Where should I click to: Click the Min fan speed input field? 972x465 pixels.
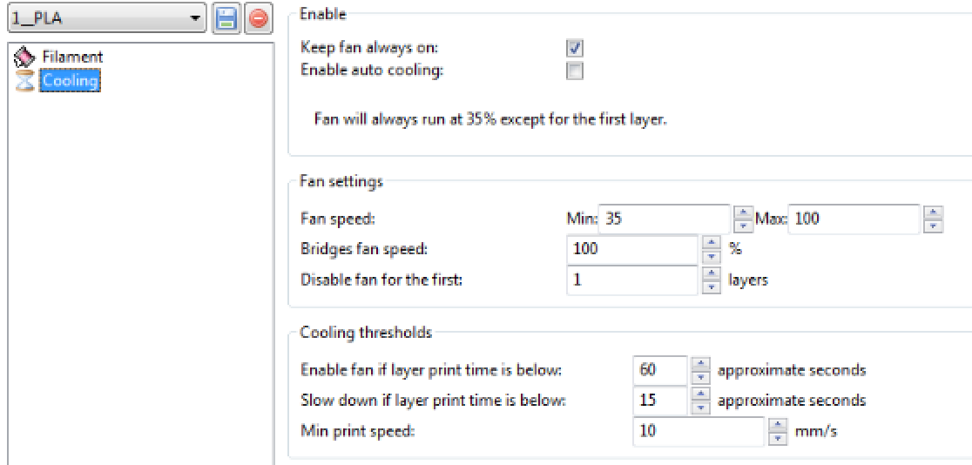click(664, 219)
